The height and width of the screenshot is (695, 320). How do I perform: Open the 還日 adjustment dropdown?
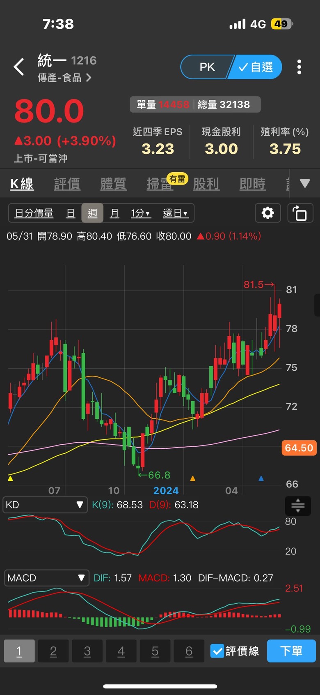pyautogui.click(x=175, y=213)
